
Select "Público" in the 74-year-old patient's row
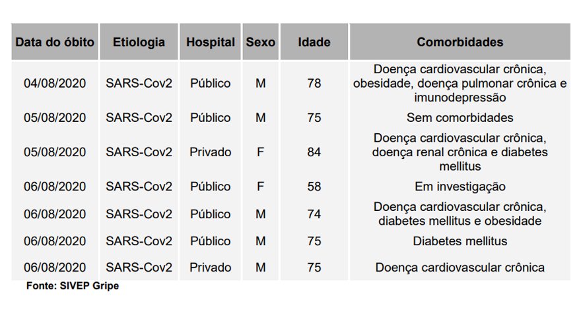(211, 214)
